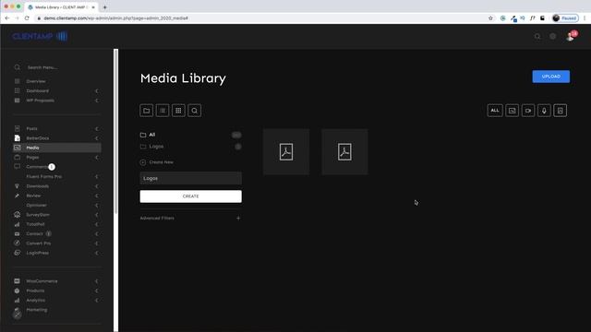
Task: Open BetterDocs in the sidebar
Action: coord(38,138)
